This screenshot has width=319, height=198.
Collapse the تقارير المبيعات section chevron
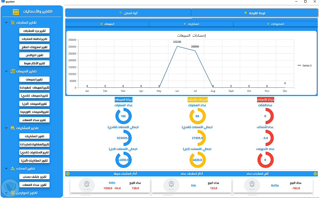tap(6, 71)
